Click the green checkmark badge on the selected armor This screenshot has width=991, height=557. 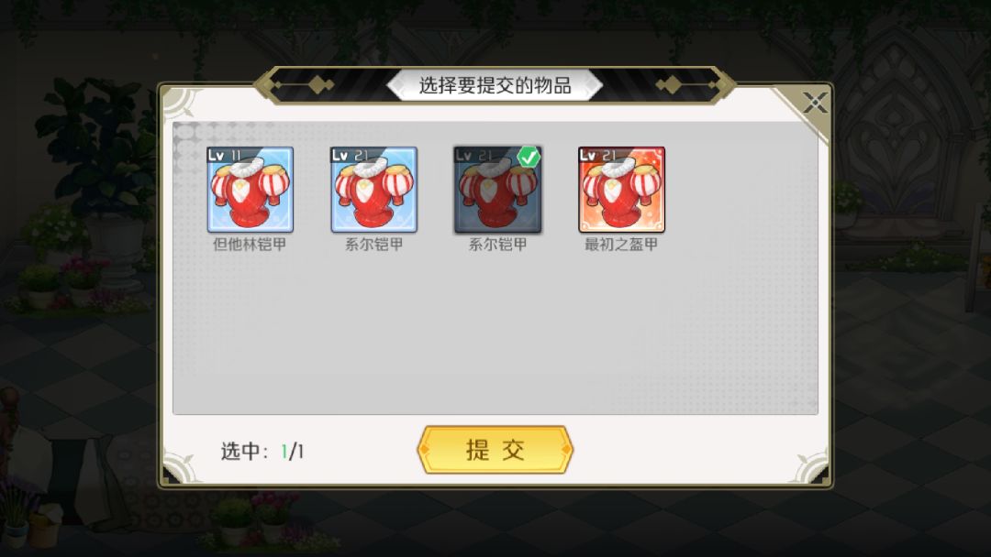point(529,157)
